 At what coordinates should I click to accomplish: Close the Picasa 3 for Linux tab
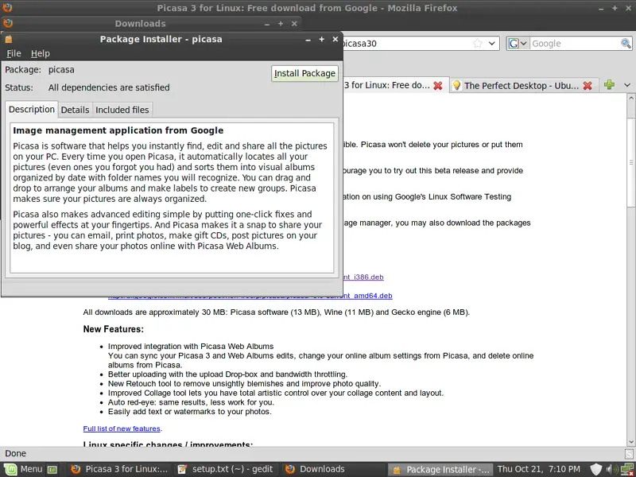438,86
